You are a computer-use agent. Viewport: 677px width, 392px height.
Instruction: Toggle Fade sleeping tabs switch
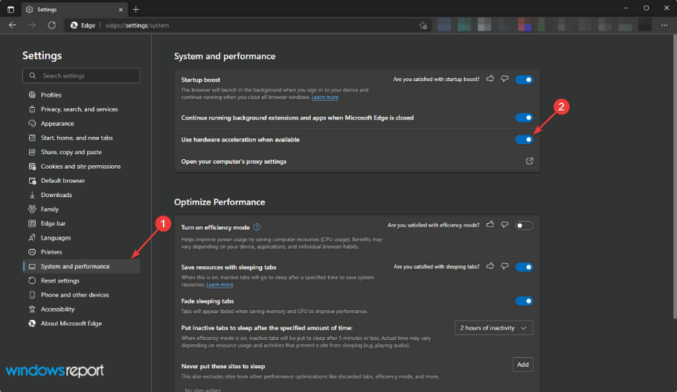point(524,301)
